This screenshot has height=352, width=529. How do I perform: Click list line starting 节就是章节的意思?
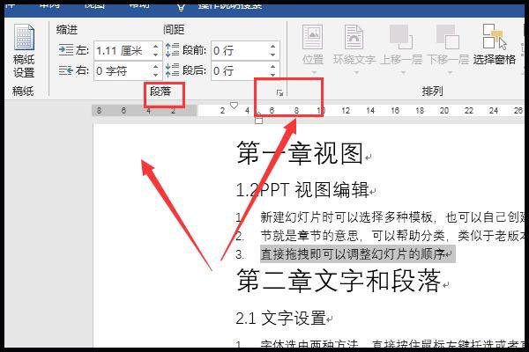(x=392, y=236)
